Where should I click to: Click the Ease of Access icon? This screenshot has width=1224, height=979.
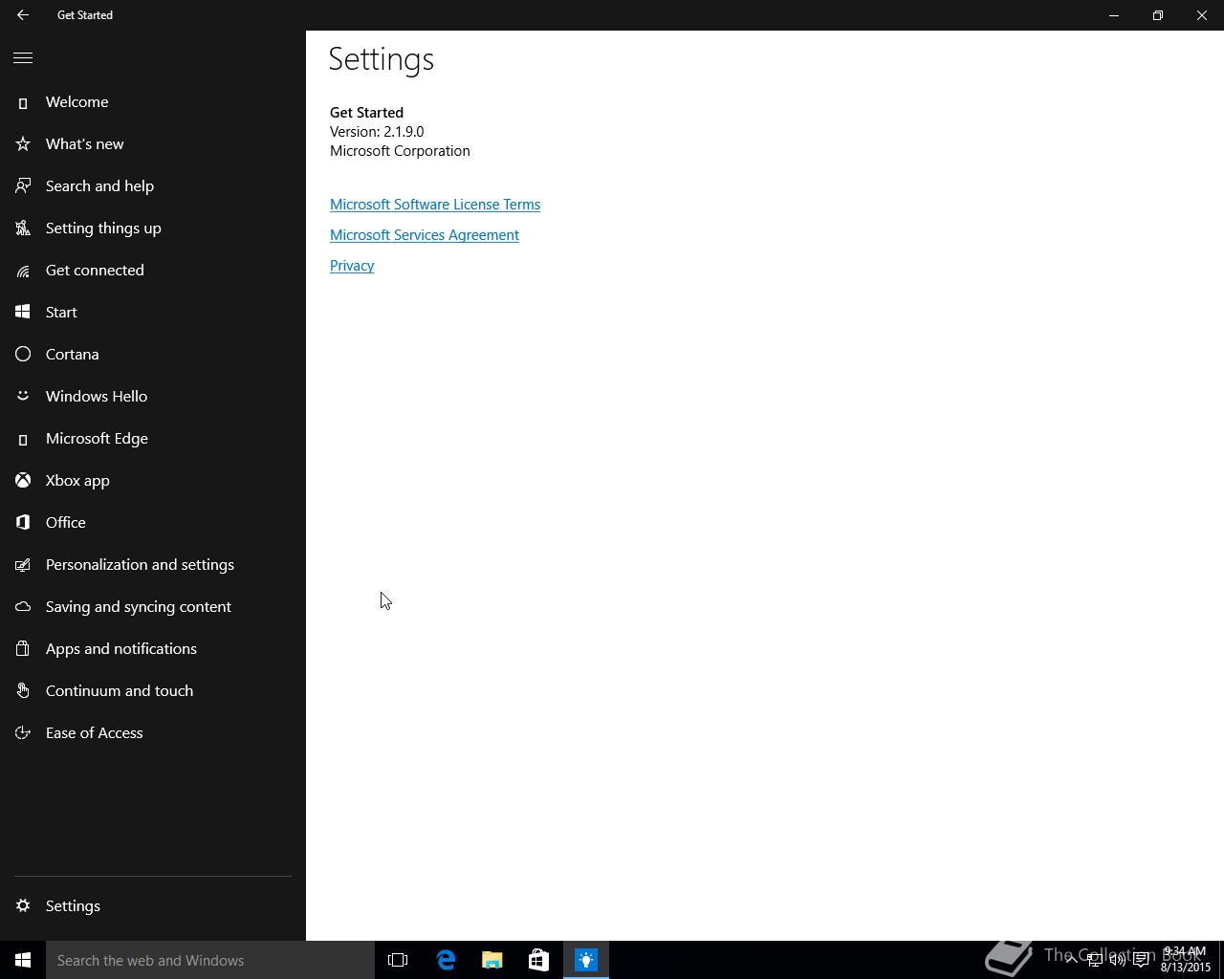click(23, 733)
